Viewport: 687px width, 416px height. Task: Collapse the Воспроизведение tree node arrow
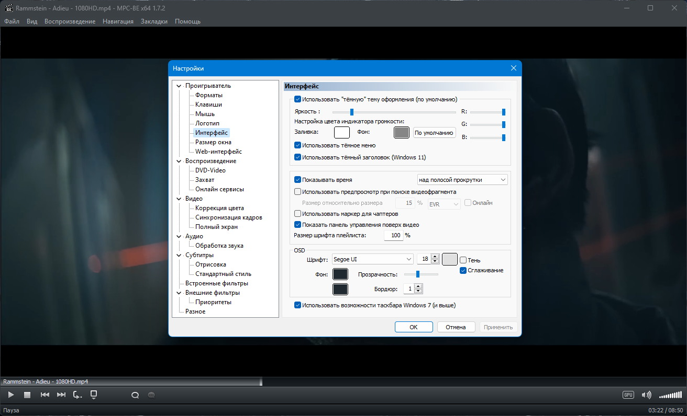[179, 161]
